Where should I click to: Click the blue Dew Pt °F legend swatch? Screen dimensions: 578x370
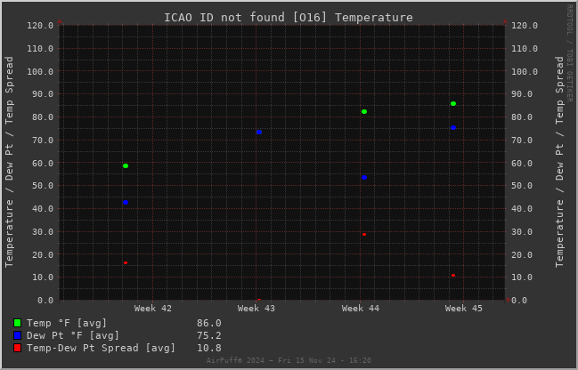[x=17, y=336]
